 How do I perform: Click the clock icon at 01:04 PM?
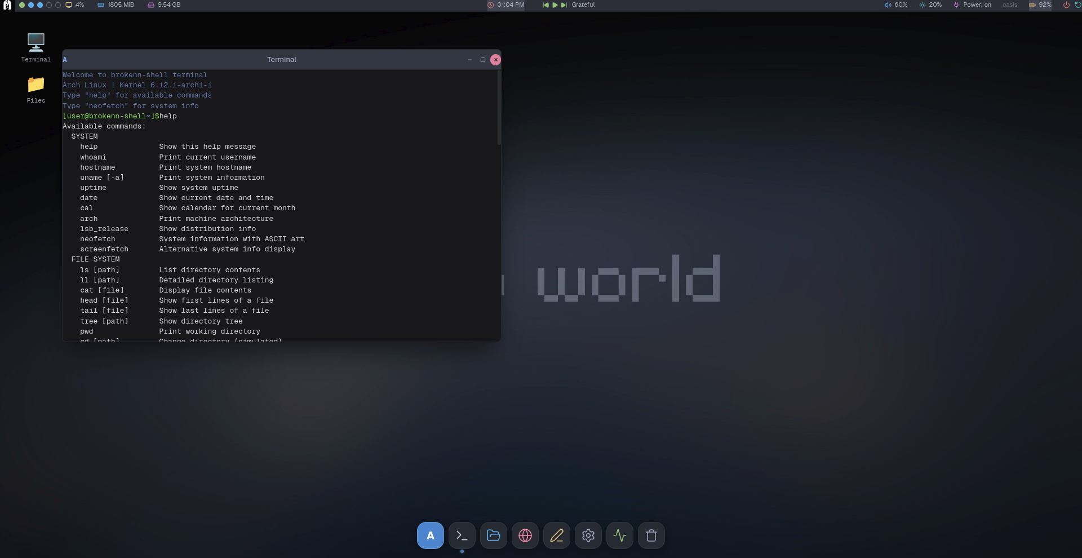coord(491,5)
